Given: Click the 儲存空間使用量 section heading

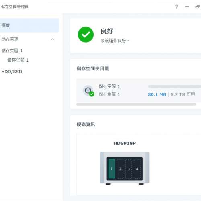Looking at the screenshot, I should point(92,68).
